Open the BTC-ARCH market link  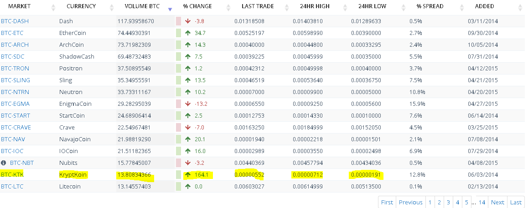[x=15, y=45]
